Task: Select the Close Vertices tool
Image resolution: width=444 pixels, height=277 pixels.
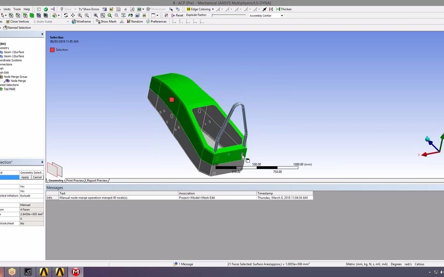Action: point(19,22)
